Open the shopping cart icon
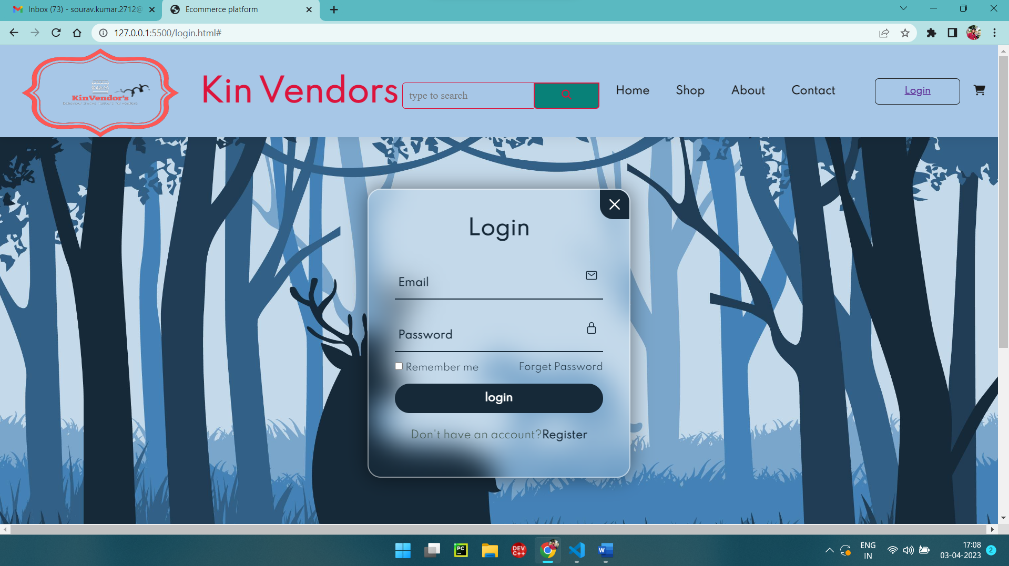Image resolution: width=1009 pixels, height=566 pixels. click(980, 90)
